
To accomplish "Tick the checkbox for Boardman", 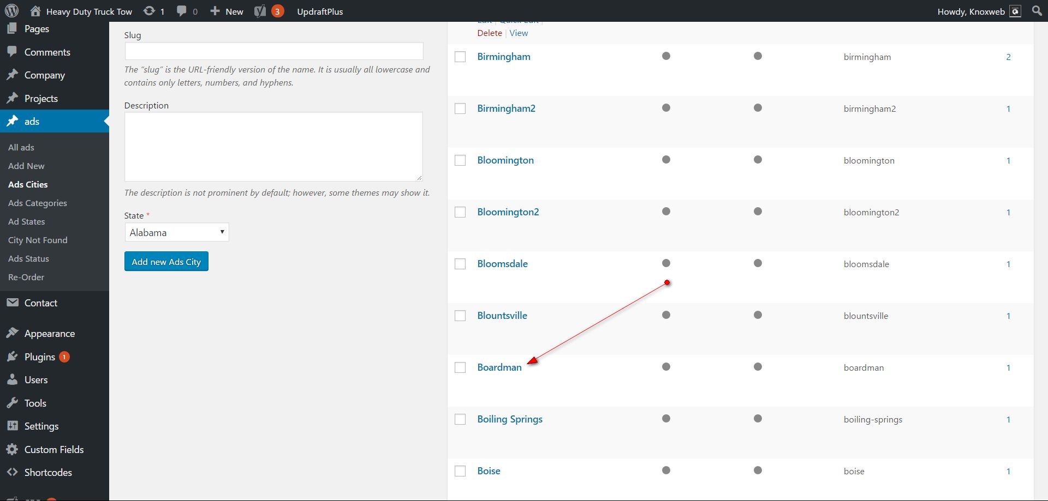I will pyautogui.click(x=460, y=367).
